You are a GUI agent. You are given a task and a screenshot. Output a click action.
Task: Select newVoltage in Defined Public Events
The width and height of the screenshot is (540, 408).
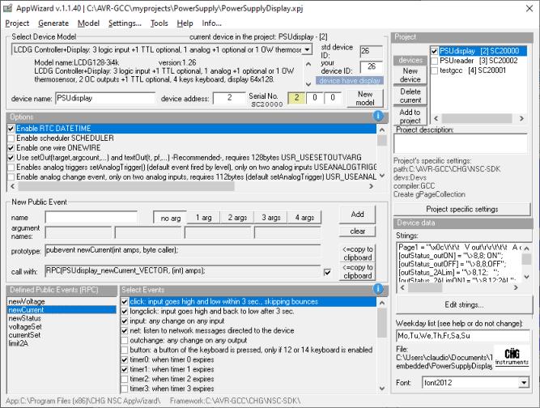27,302
